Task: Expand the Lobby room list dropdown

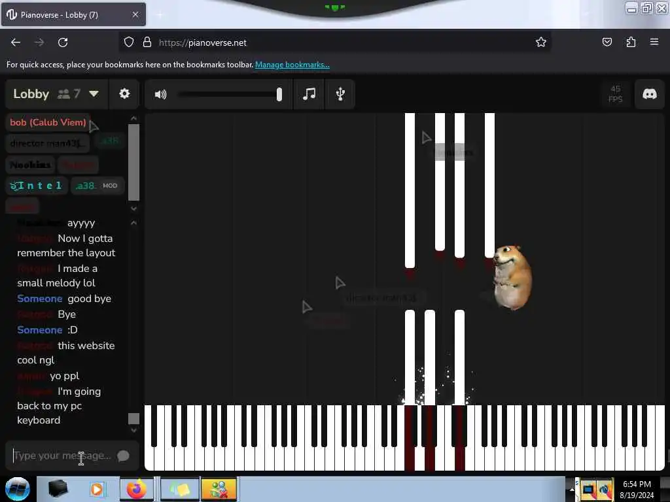Action: tap(94, 93)
